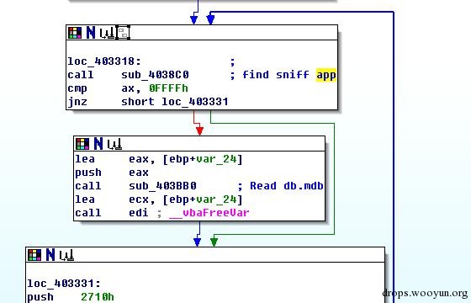Click the loc_403318 label

tap(104, 61)
